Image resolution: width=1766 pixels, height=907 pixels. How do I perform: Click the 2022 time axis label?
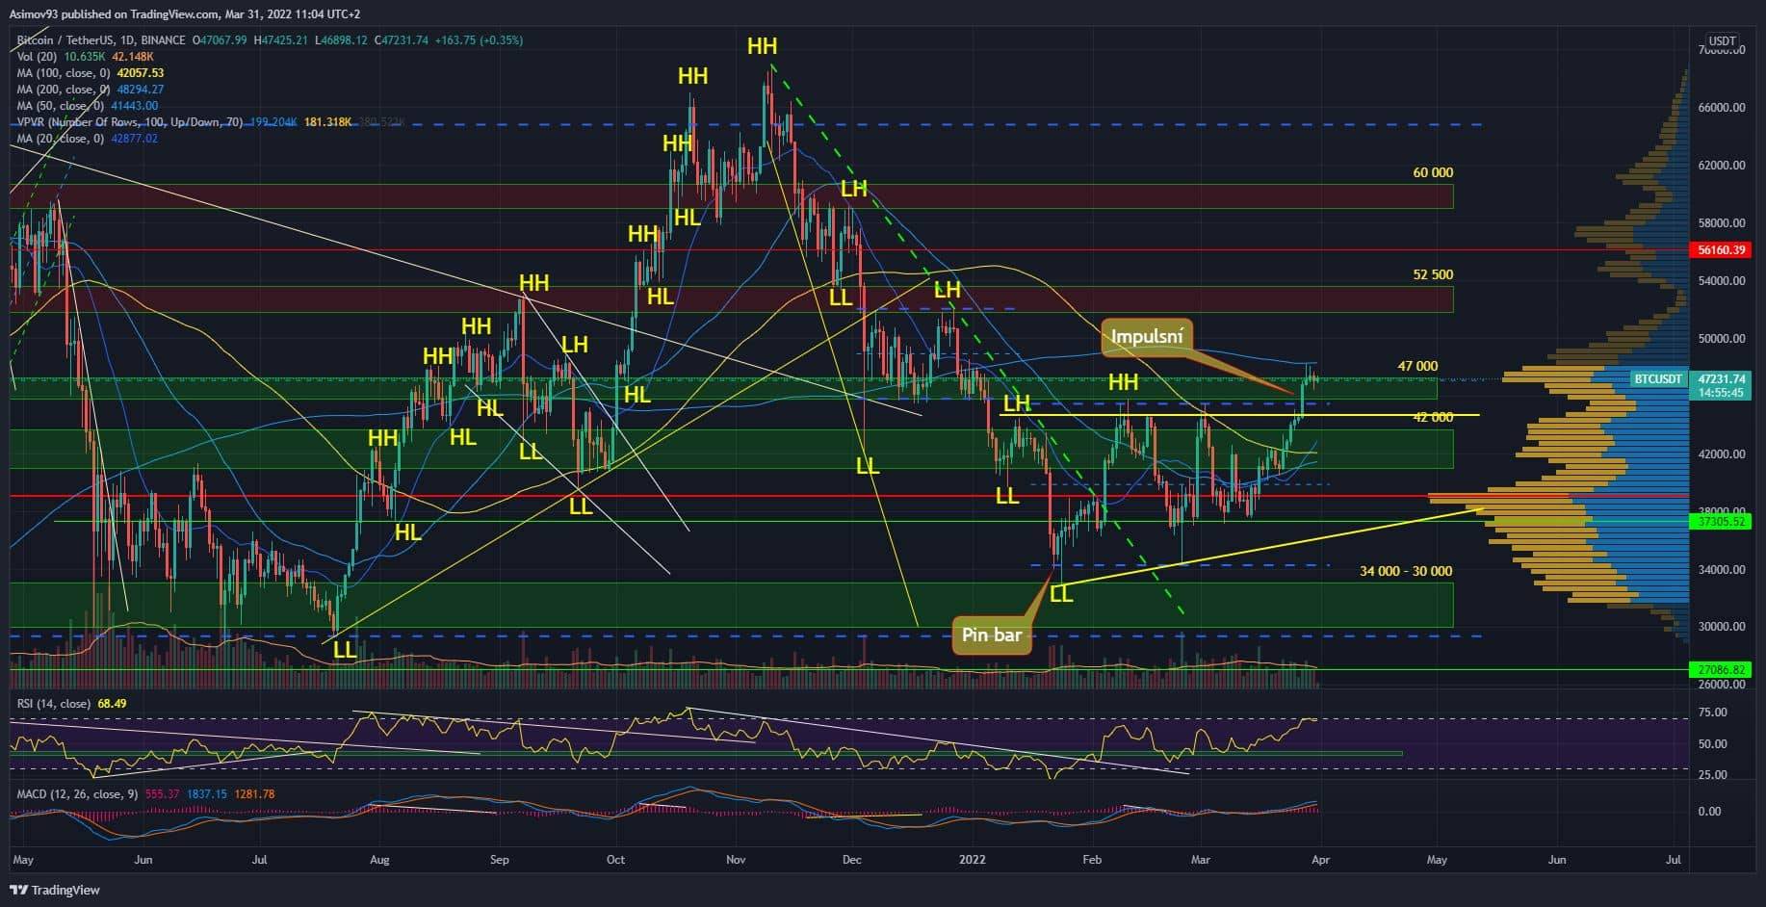(973, 860)
